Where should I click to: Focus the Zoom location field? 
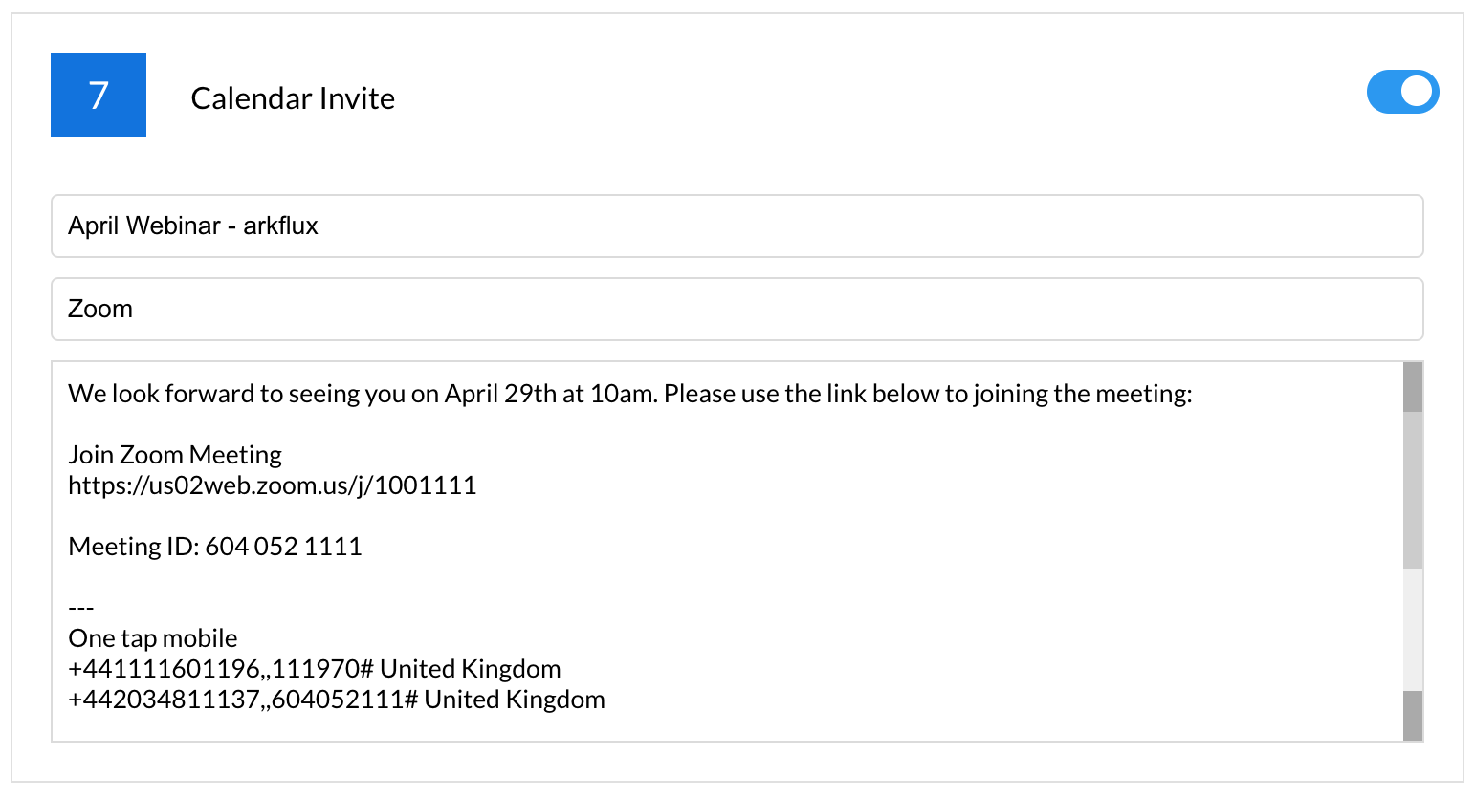click(x=737, y=309)
